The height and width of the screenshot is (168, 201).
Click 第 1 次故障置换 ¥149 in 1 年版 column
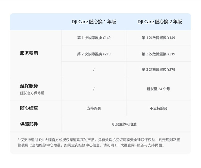click(x=94, y=38)
